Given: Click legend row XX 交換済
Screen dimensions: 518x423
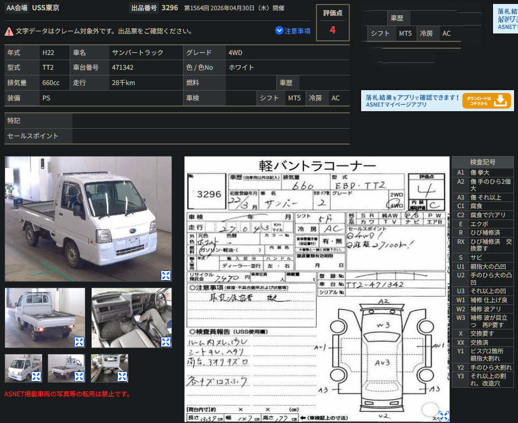Looking at the screenshot, I should point(483,342).
